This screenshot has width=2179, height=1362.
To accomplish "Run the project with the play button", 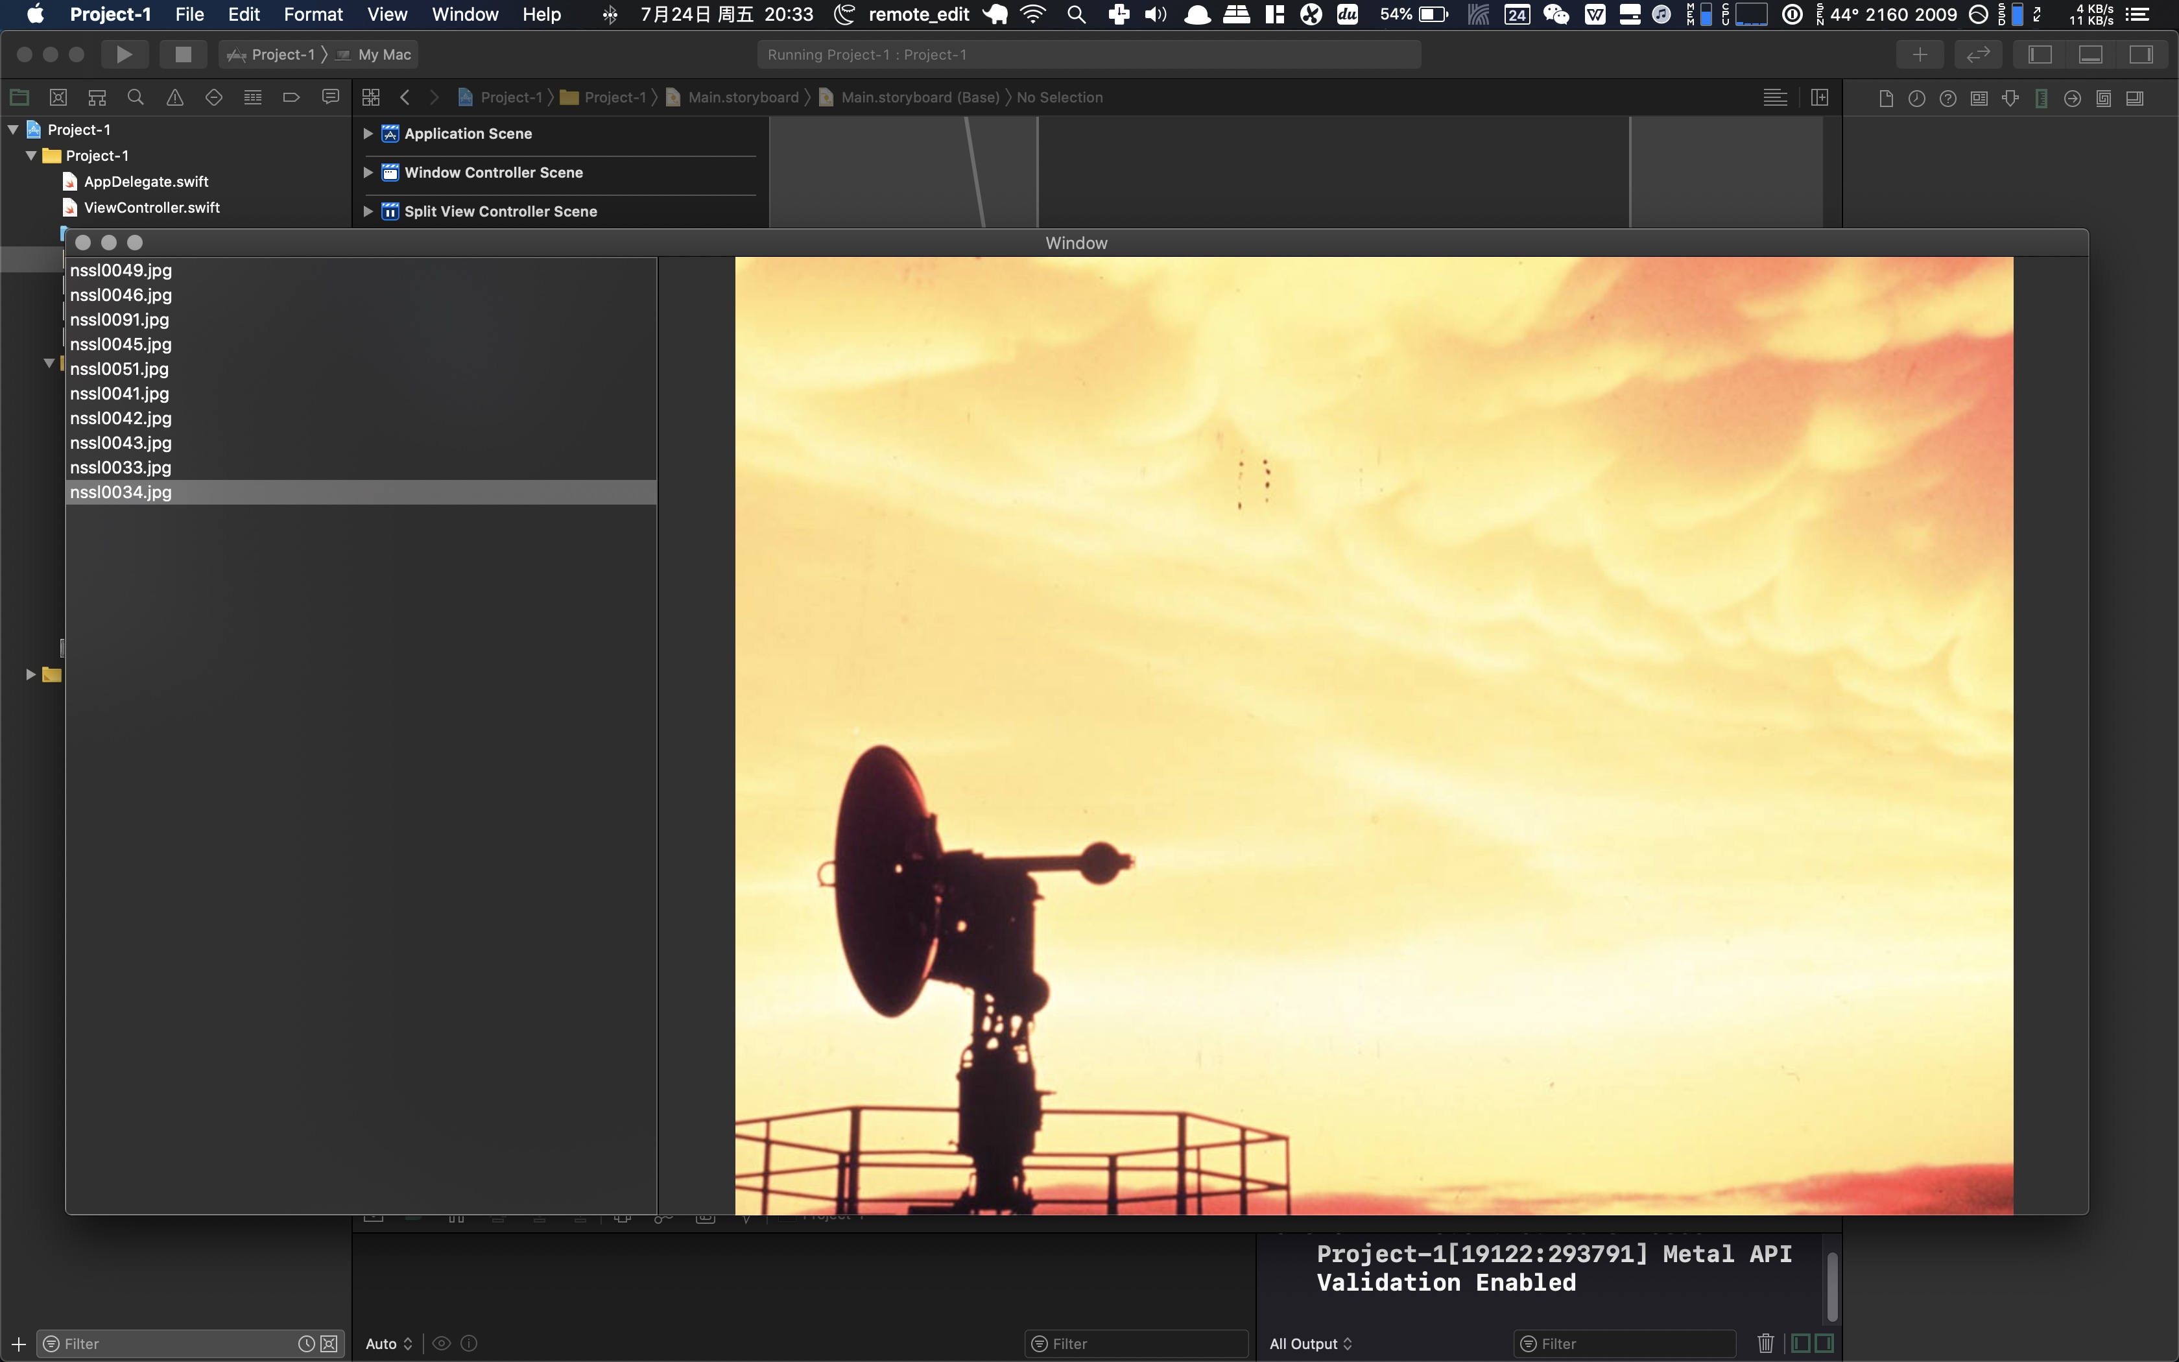I will click(x=125, y=54).
